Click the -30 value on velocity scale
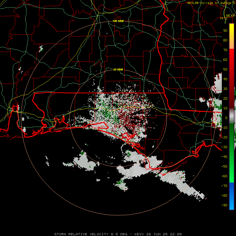 point(224,147)
